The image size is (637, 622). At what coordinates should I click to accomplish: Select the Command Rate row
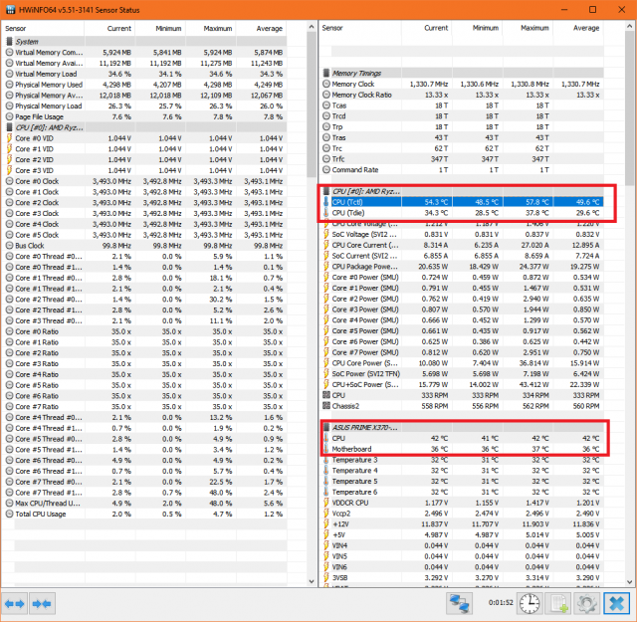click(x=462, y=170)
